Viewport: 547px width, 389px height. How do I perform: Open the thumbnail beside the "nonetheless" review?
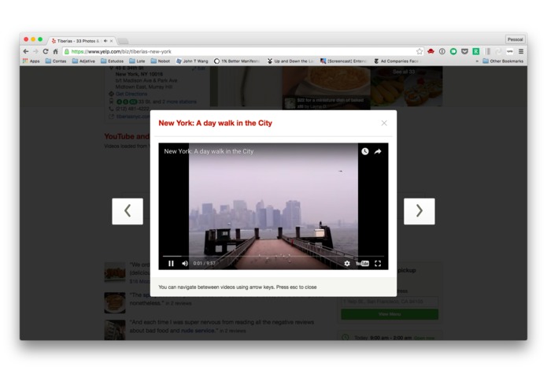115,302
